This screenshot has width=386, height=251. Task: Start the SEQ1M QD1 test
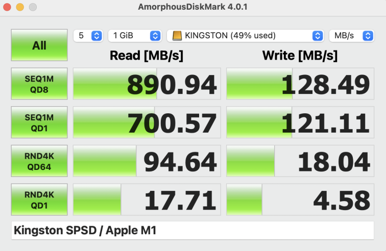pos(39,122)
